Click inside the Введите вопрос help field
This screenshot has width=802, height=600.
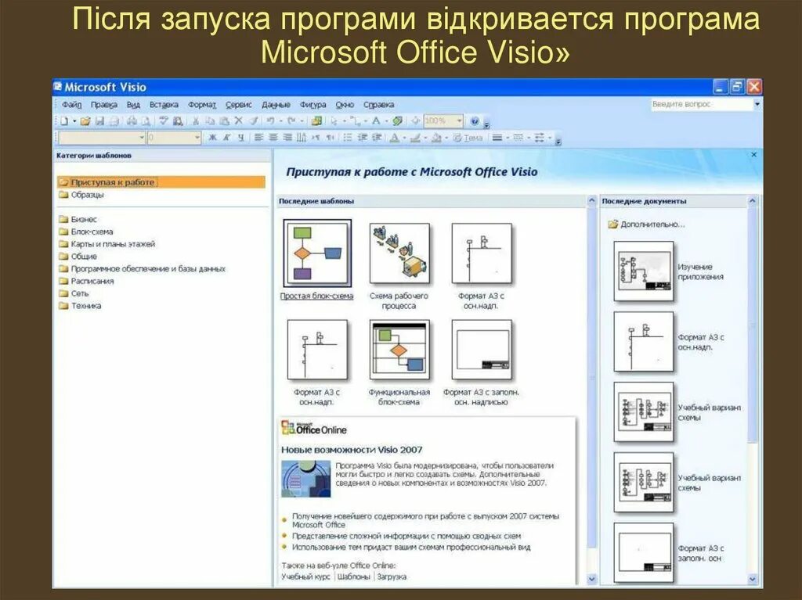point(701,104)
